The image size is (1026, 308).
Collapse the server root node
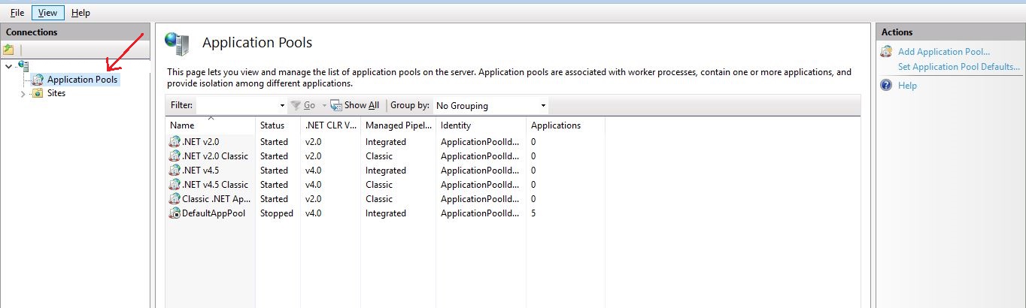[x=8, y=66]
